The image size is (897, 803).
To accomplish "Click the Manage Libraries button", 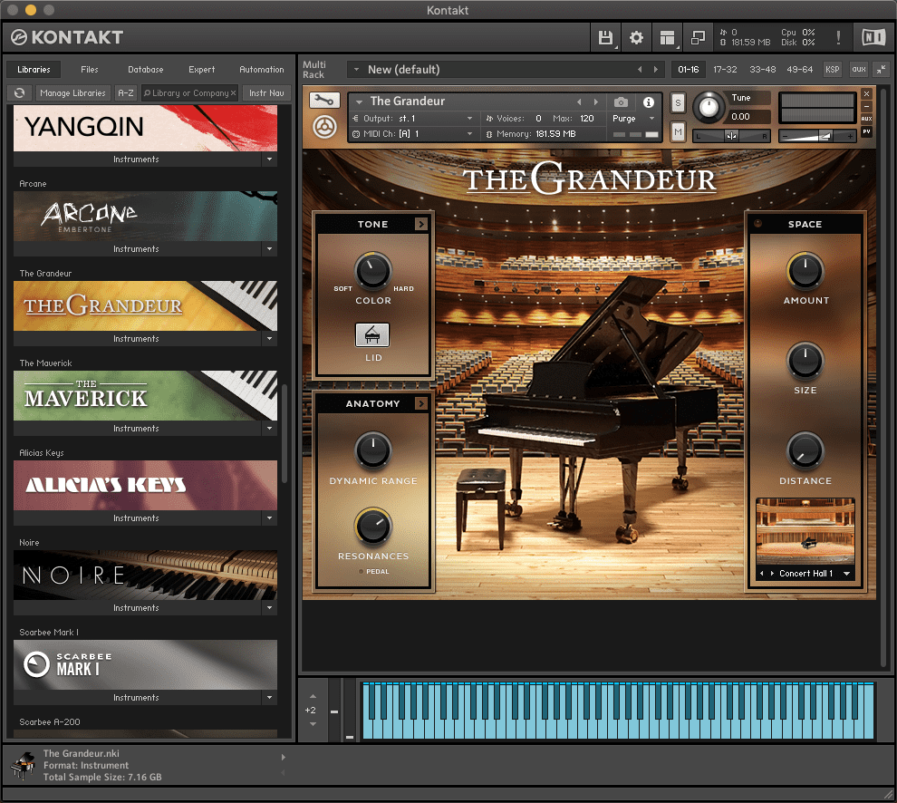I will 73,92.
